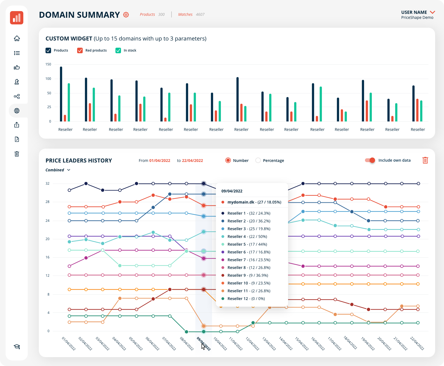Click the PriceShape logo icon
Viewport: 444px width, 366px height.
(x=17, y=18)
